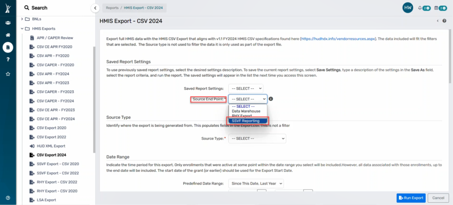Click the HW user avatar
The height and width of the screenshot is (205, 453).
pos(407,8)
